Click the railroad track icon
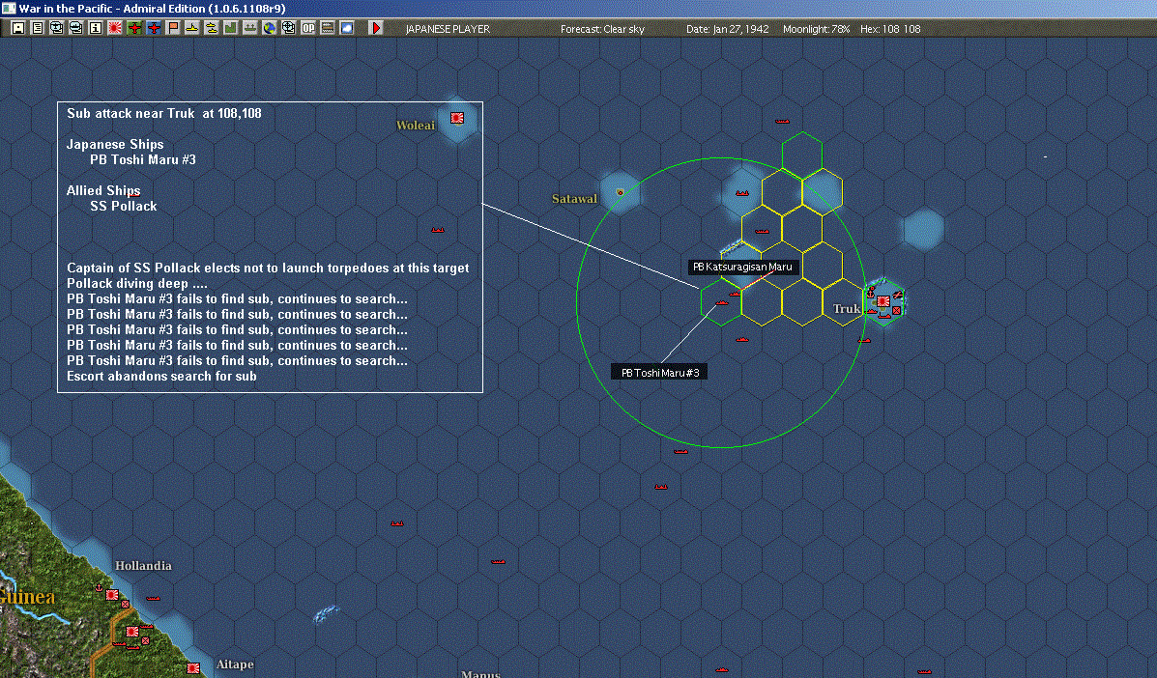The width and height of the screenshot is (1157, 678). coord(327,28)
